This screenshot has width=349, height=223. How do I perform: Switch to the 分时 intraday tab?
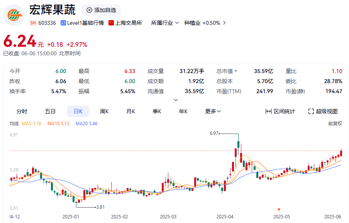tap(22, 111)
